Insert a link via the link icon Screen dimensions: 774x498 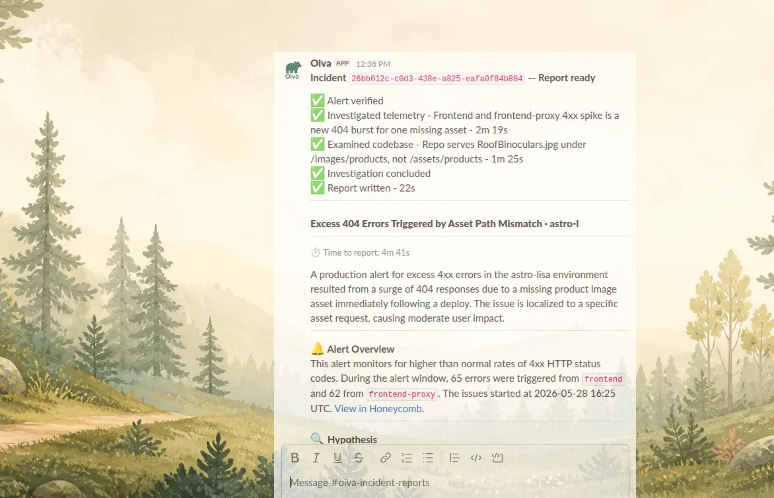[385, 458]
